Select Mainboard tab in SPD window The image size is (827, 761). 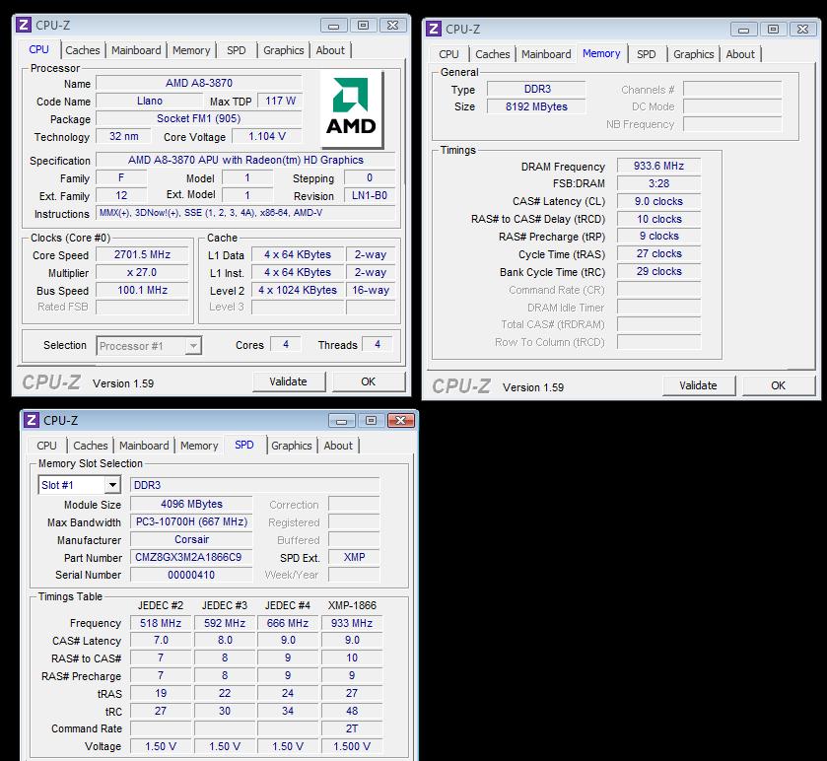[144, 446]
